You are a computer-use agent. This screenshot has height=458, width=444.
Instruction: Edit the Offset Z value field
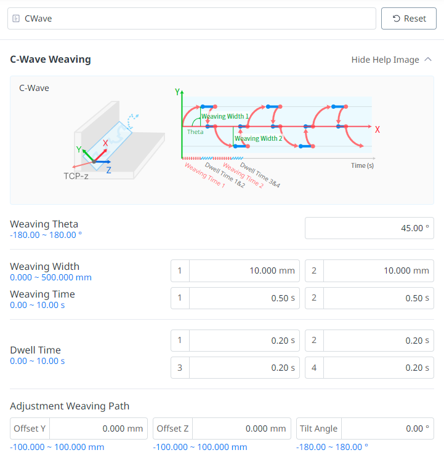243,428
